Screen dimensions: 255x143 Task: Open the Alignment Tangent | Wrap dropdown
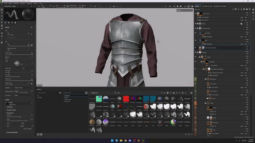click(x=23, y=88)
